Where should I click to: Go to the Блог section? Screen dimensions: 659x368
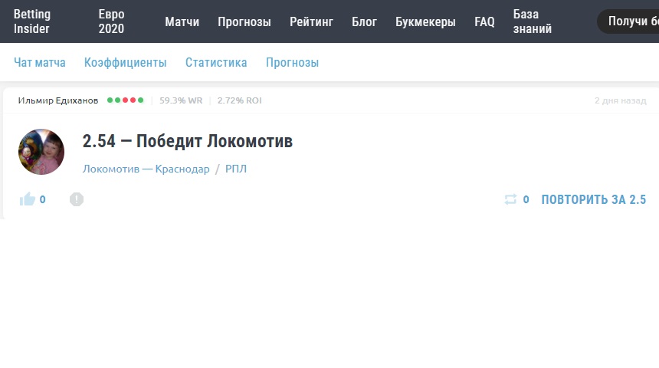pos(365,22)
